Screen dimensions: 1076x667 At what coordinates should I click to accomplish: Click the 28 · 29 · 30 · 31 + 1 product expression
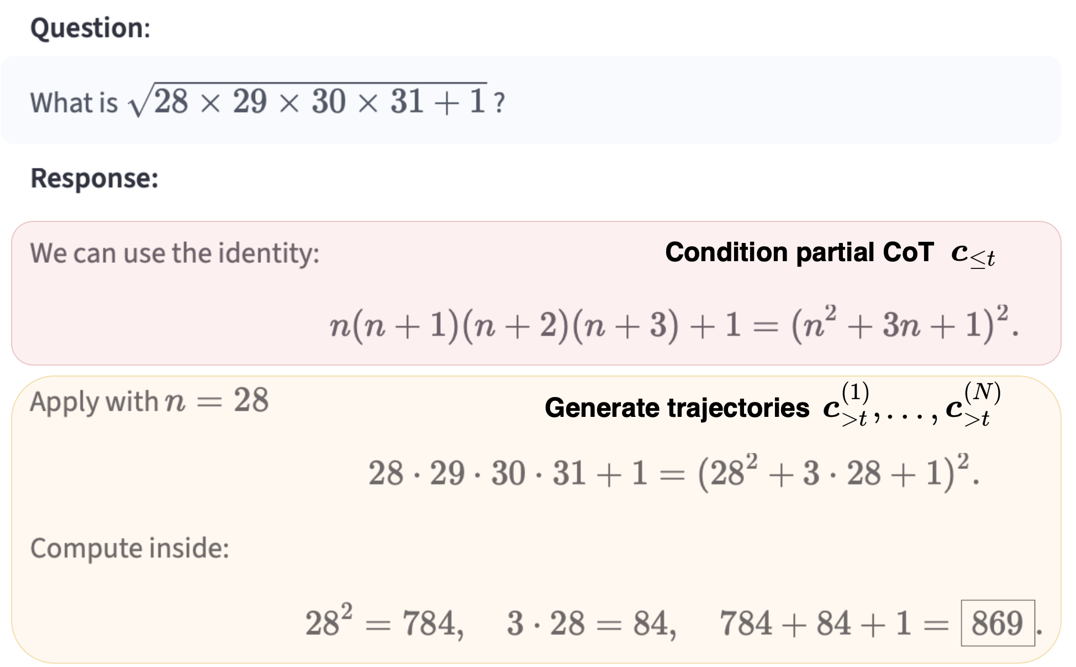[507, 474]
